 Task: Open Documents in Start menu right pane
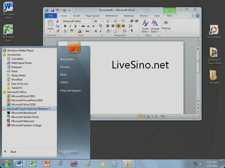(67, 59)
